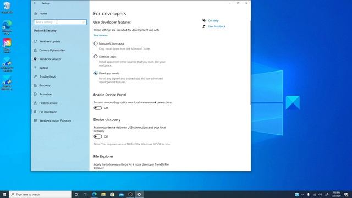Viewport: 352px width, 198px height.
Task: Click the For developers sidebar icon
Action: 35,112
